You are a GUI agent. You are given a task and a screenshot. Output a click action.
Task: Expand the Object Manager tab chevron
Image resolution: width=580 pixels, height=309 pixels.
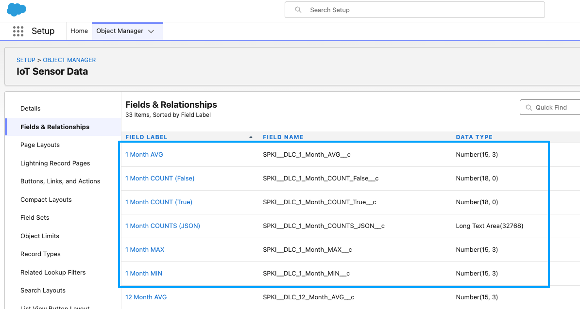(151, 32)
